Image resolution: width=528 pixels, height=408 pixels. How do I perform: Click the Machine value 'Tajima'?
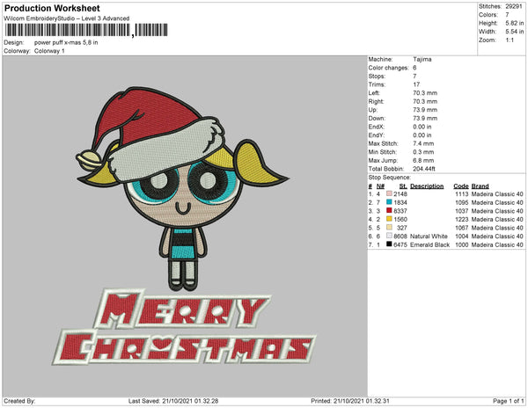(x=422, y=59)
